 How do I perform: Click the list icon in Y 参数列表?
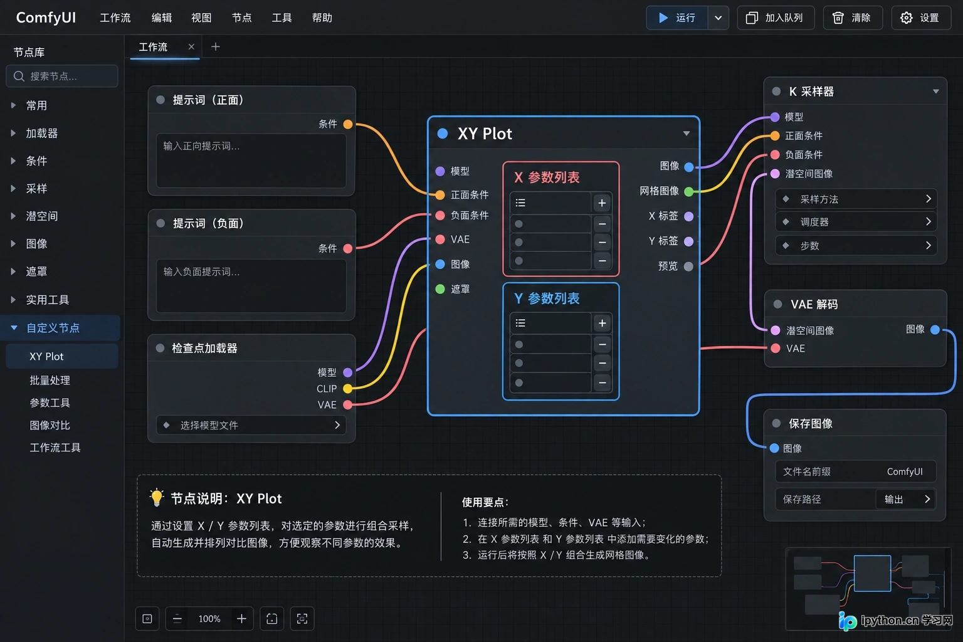coord(520,323)
